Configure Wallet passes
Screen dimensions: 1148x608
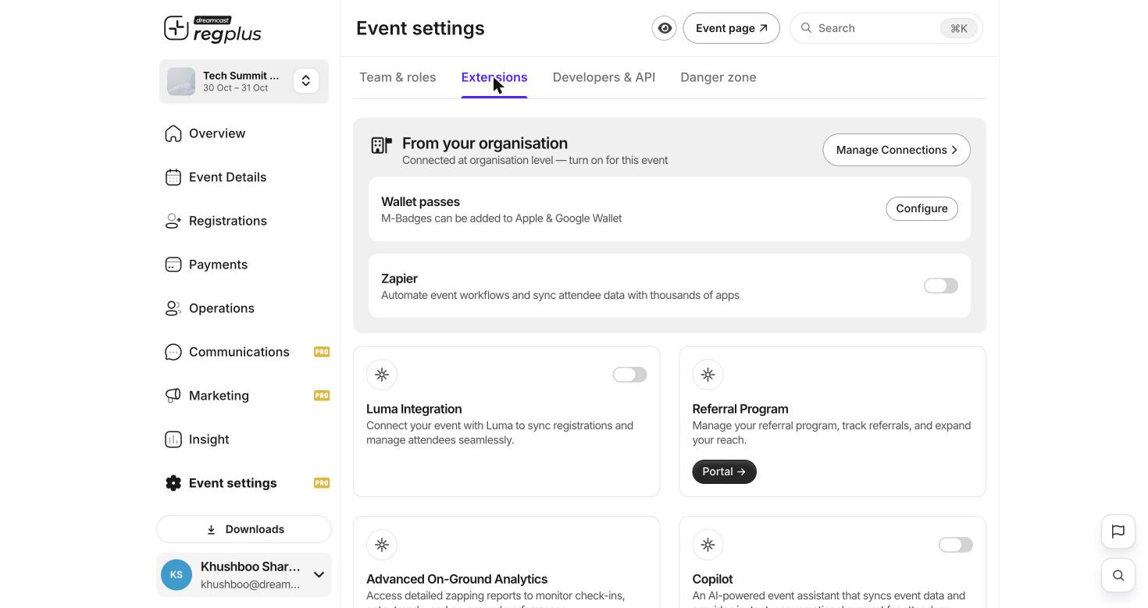[x=922, y=208]
